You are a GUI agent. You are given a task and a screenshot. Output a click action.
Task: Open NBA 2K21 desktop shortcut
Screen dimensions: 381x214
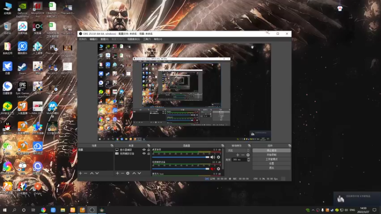38,108
